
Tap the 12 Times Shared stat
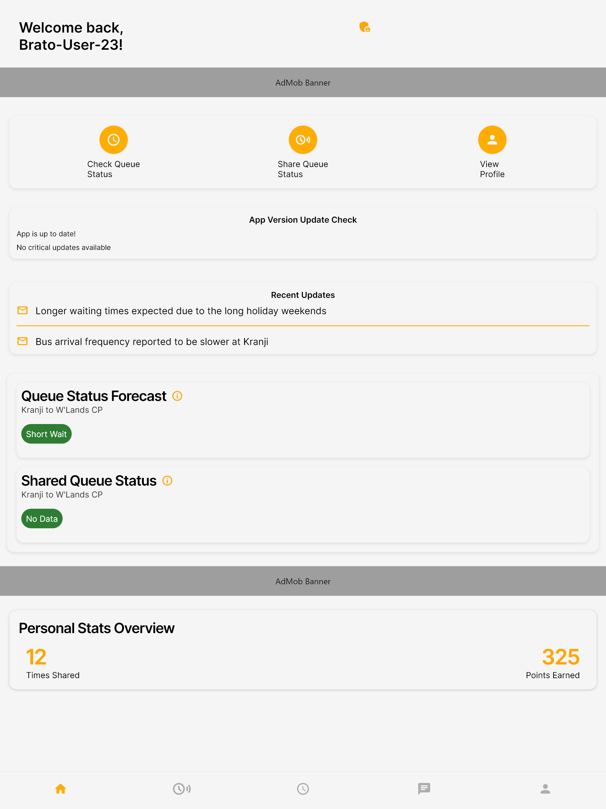pos(53,663)
